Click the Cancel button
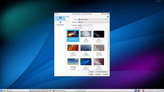Screen dimensions: 164x92 pos(105,74)
